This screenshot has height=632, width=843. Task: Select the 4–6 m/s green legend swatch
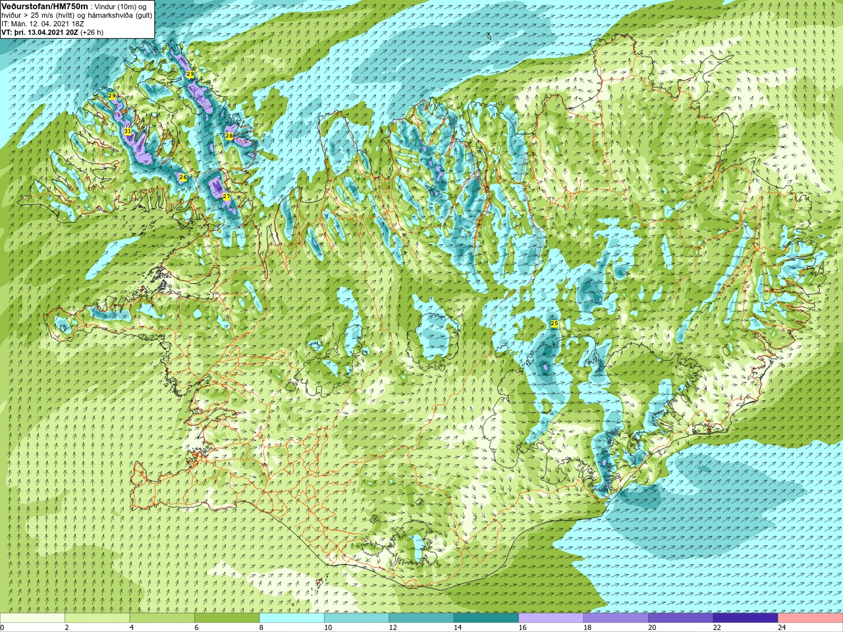[x=162, y=618]
